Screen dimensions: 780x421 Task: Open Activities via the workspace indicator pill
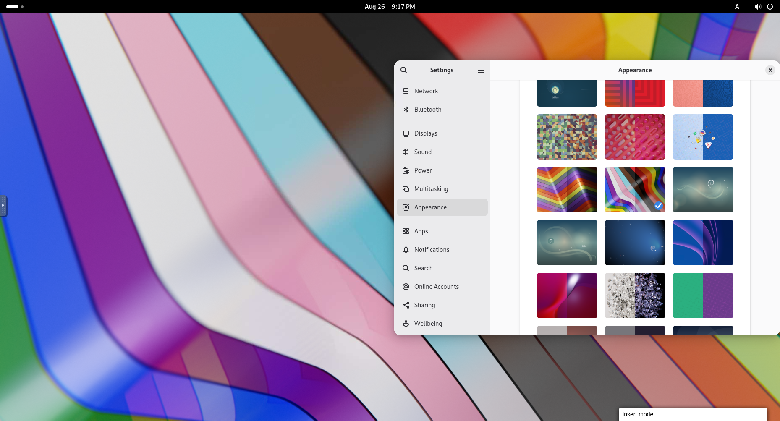(x=15, y=7)
